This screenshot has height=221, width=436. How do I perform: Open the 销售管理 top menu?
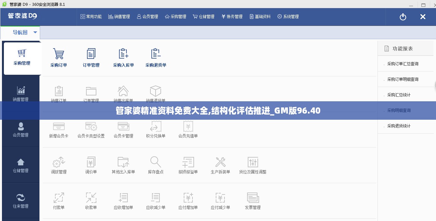[x=119, y=17]
